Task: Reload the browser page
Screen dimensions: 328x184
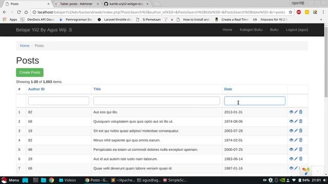Action: pos(19,12)
